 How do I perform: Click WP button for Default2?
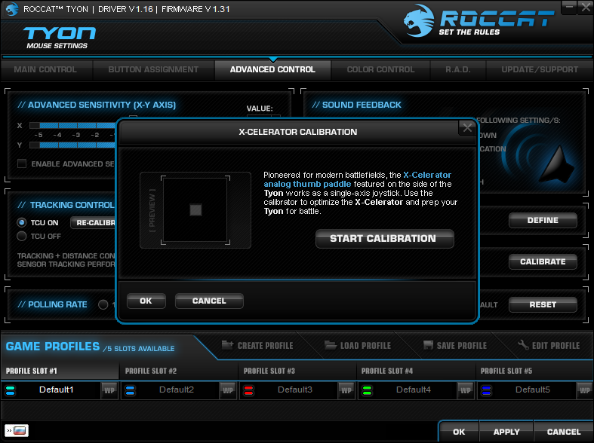(228, 390)
